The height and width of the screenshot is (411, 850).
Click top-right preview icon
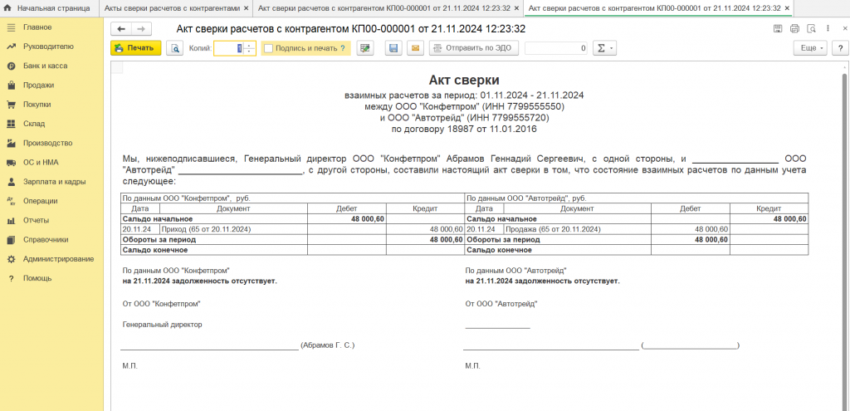click(811, 29)
